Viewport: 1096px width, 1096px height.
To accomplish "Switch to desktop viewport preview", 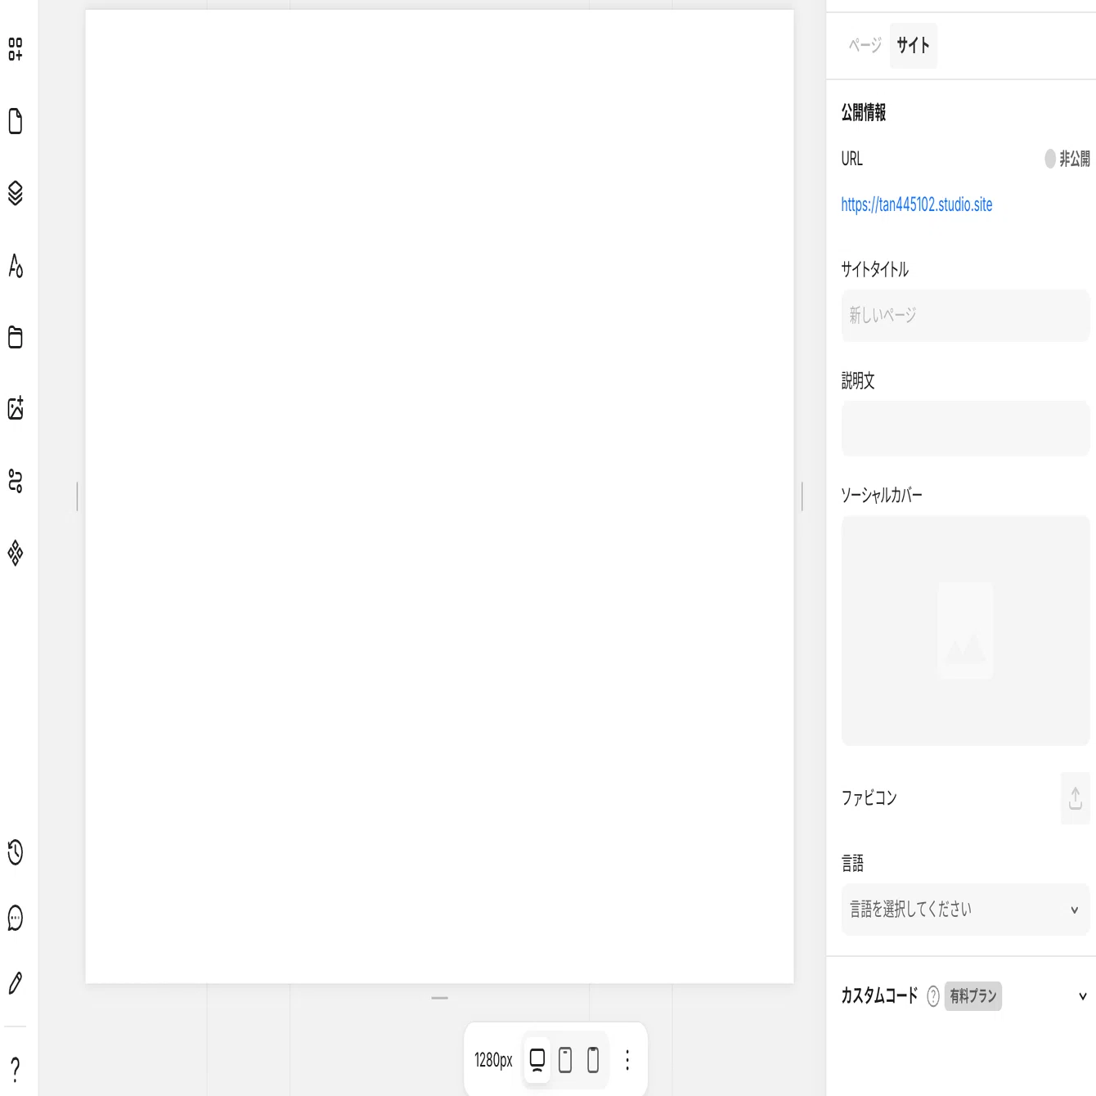I will point(537,1060).
